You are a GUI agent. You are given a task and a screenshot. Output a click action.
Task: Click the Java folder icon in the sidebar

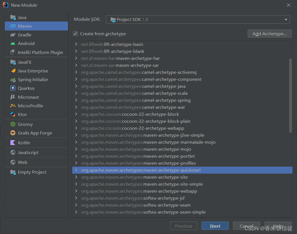pyautogui.click(x=13, y=17)
